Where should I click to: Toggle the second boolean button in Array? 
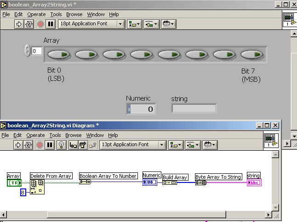86,55
